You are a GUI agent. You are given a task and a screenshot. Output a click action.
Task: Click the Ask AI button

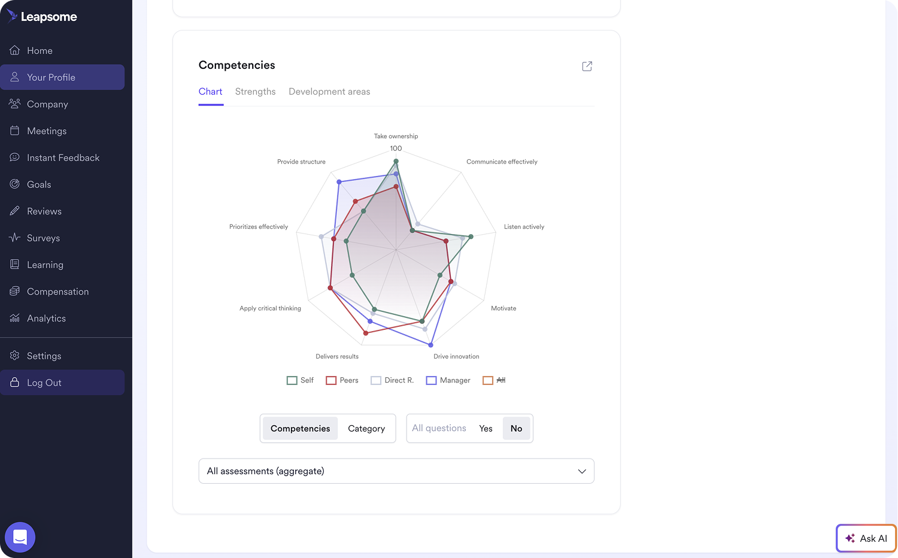pyautogui.click(x=866, y=538)
